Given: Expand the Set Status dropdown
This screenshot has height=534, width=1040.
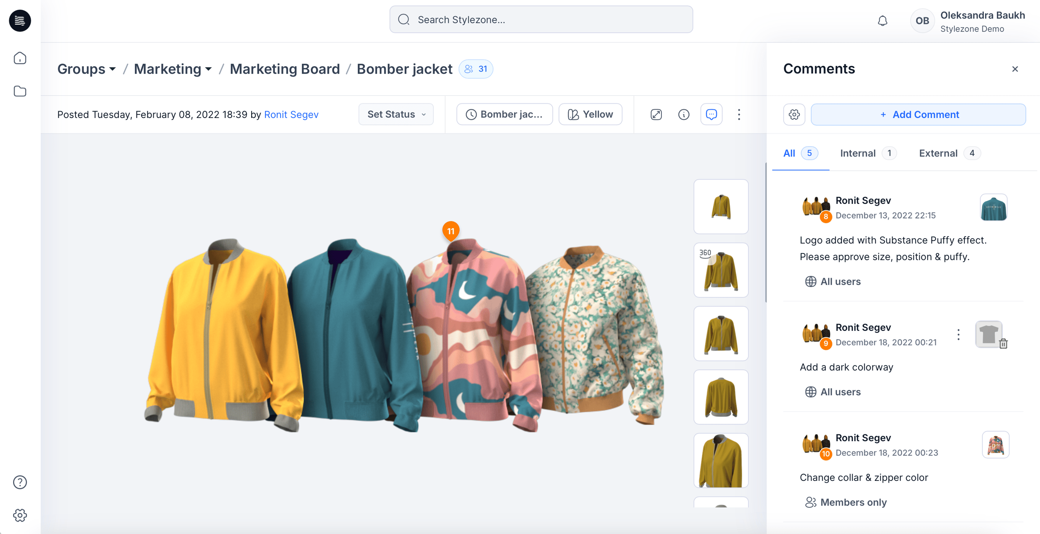Looking at the screenshot, I should (x=396, y=114).
